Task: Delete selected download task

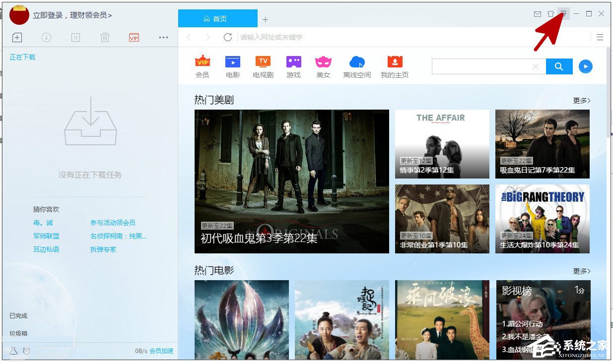Action: [104, 37]
